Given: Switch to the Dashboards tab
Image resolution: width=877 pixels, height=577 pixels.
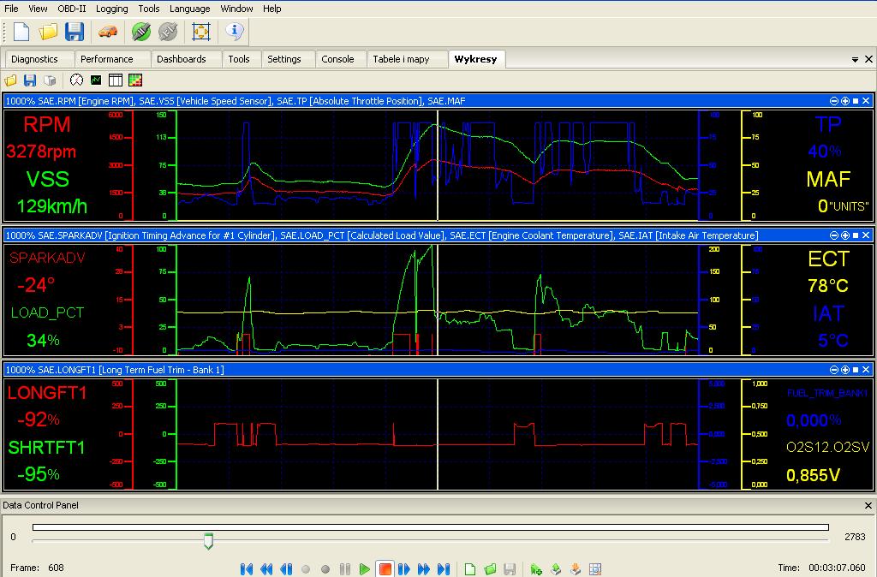Looking at the screenshot, I should tap(181, 59).
